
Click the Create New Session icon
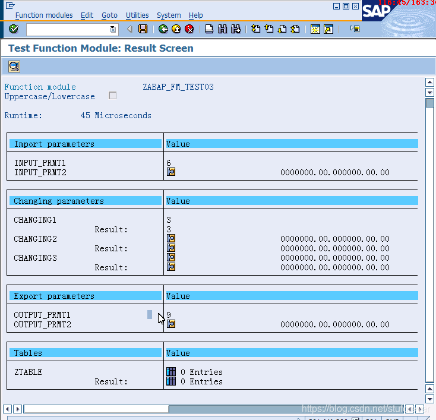click(315, 29)
